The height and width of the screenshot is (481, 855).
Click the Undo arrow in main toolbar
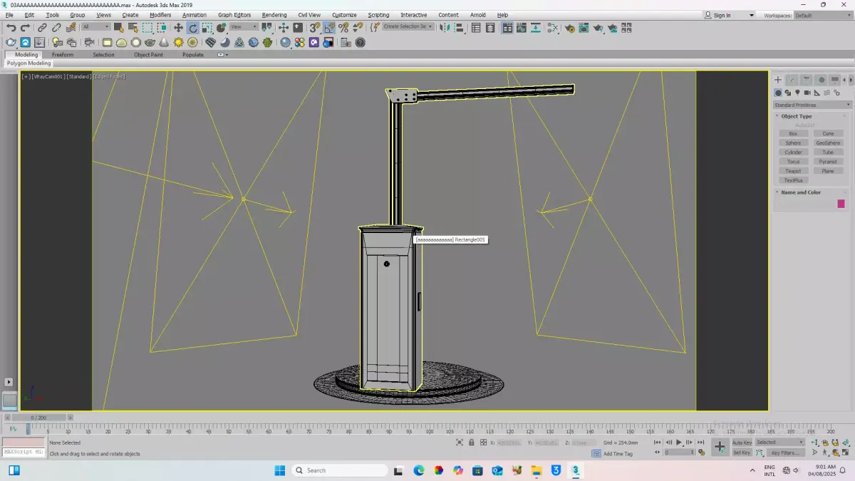coord(11,28)
